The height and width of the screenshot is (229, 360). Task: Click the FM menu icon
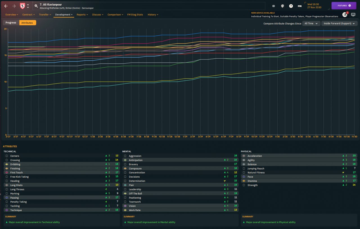point(300,6)
